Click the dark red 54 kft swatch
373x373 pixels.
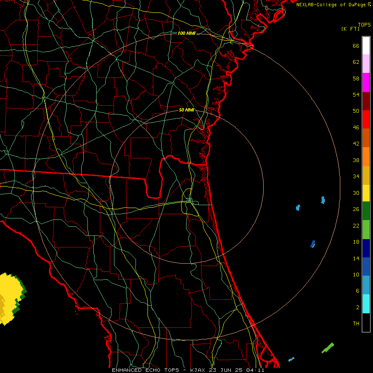pyautogui.click(x=366, y=101)
